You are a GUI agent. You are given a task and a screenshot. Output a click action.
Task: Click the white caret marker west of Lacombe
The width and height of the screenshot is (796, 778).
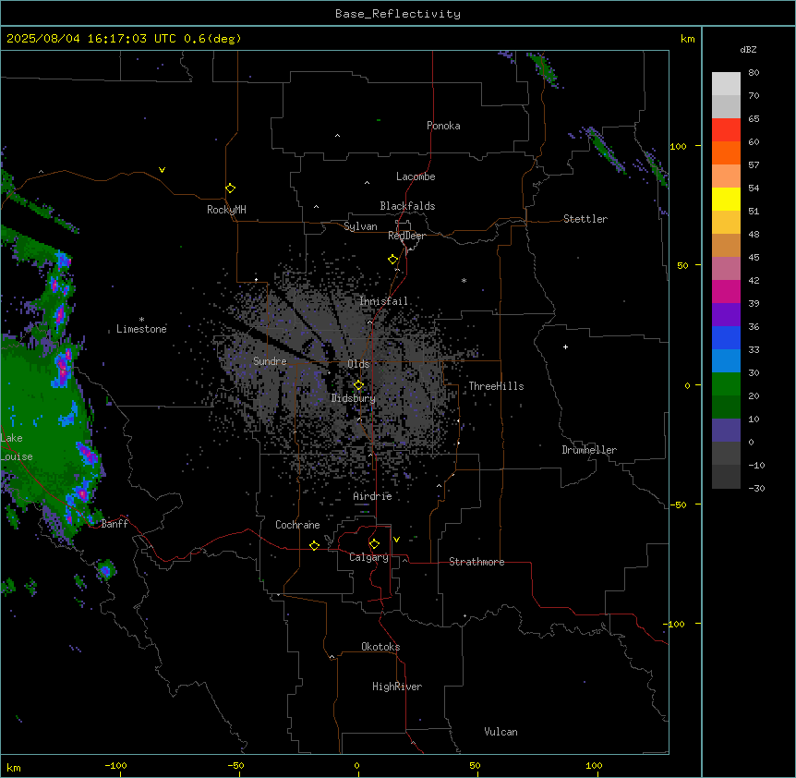tap(367, 183)
